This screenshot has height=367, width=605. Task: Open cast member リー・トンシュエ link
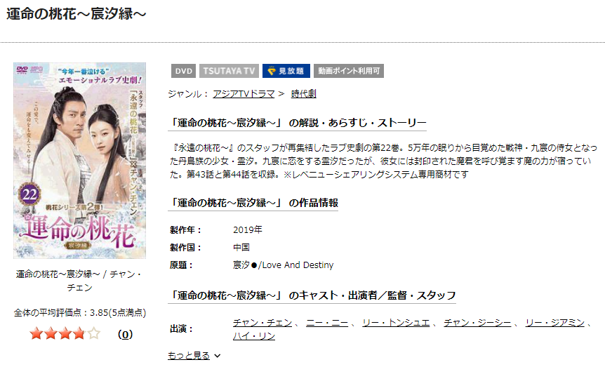coord(396,323)
